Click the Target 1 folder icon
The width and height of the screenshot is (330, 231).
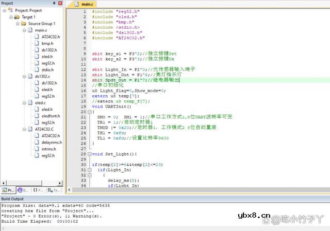click(x=18, y=17)
